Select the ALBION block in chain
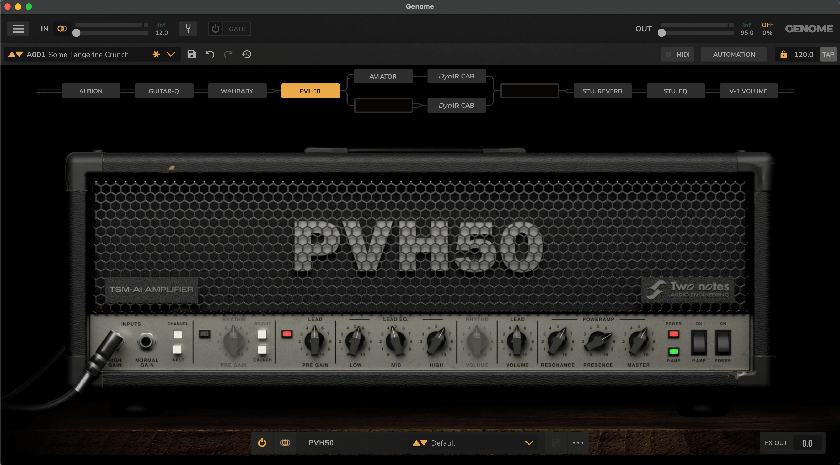 pyautogui.click(x=91, y=91)
